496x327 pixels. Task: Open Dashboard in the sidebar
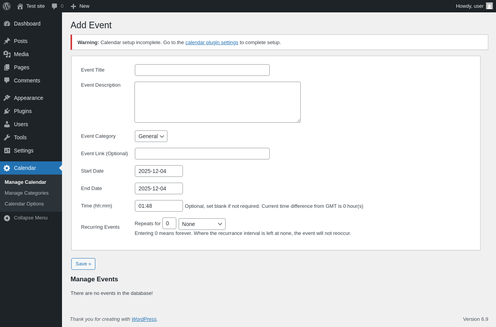[x=31, y=24]
